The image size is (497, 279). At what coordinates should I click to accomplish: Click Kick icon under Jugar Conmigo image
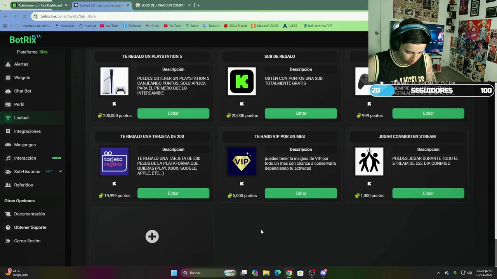coord(369,184)
